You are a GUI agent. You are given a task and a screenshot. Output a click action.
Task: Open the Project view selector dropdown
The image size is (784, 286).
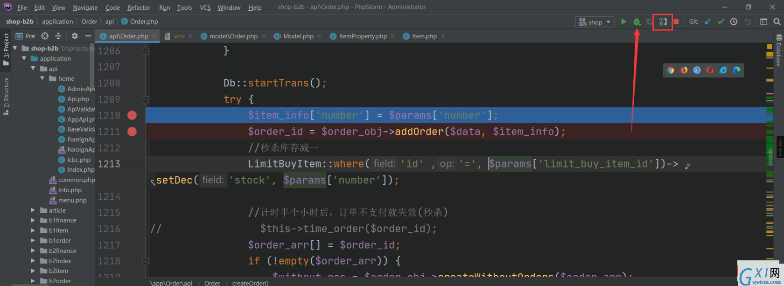26,36
